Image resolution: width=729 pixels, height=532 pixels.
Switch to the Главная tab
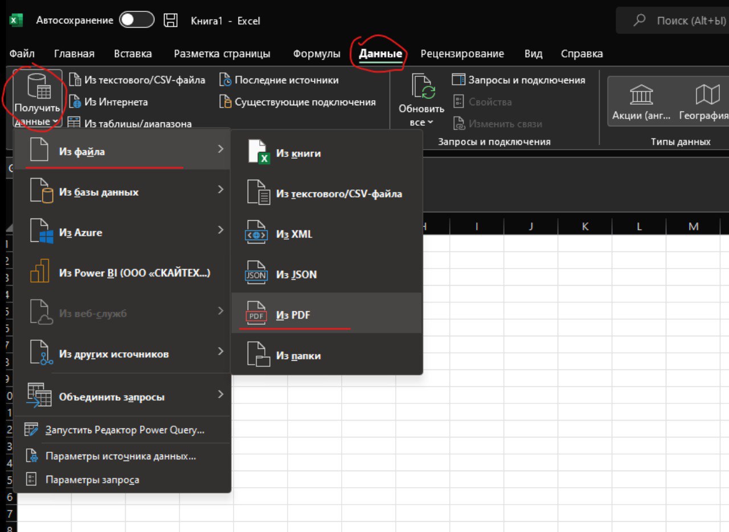pos(74,54)
